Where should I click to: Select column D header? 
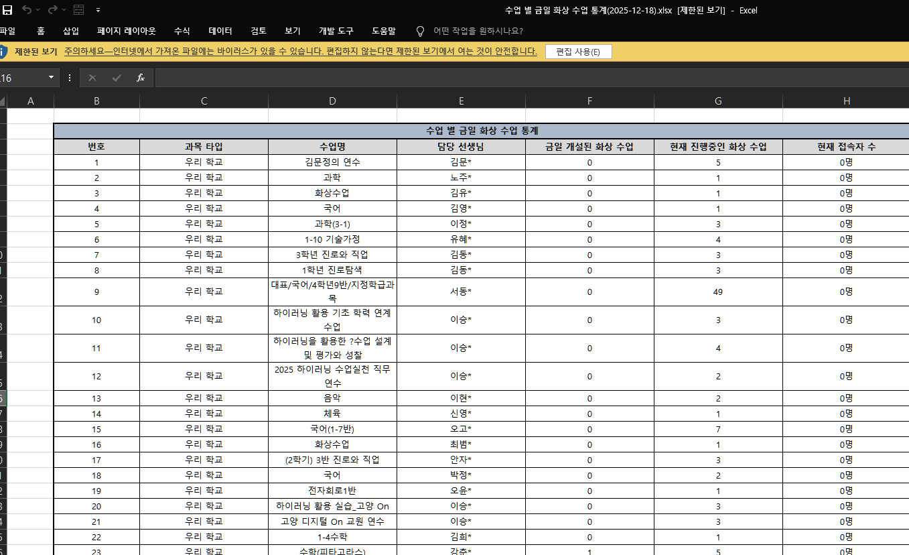pos(332,101)
